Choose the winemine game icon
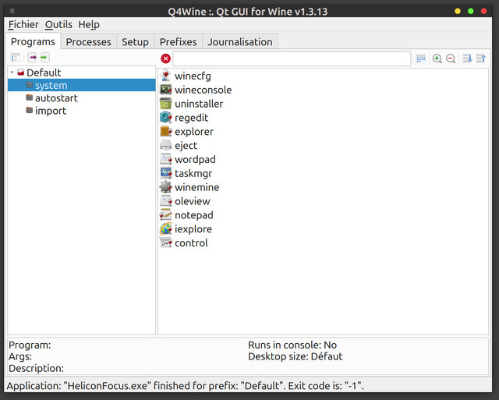The width and height of the screenshot is (499, 400). point(165,187)
